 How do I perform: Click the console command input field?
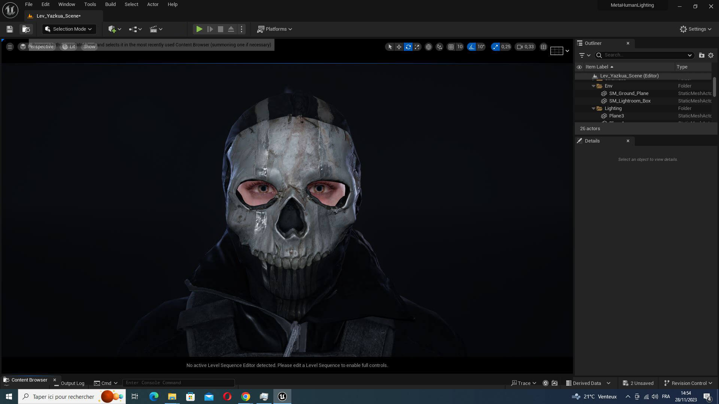(179, 383)
